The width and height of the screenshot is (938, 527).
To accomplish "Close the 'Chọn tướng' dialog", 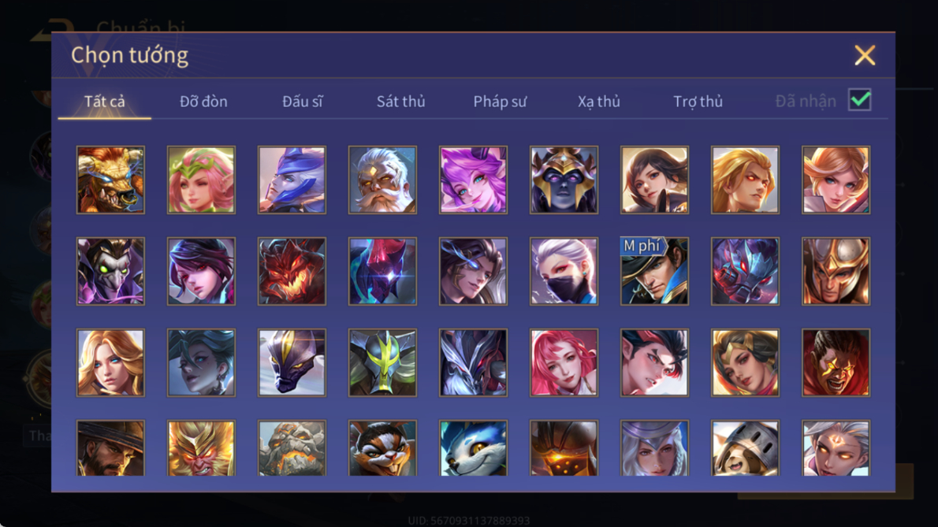I will pyautogui.click(x=865, y=55).
